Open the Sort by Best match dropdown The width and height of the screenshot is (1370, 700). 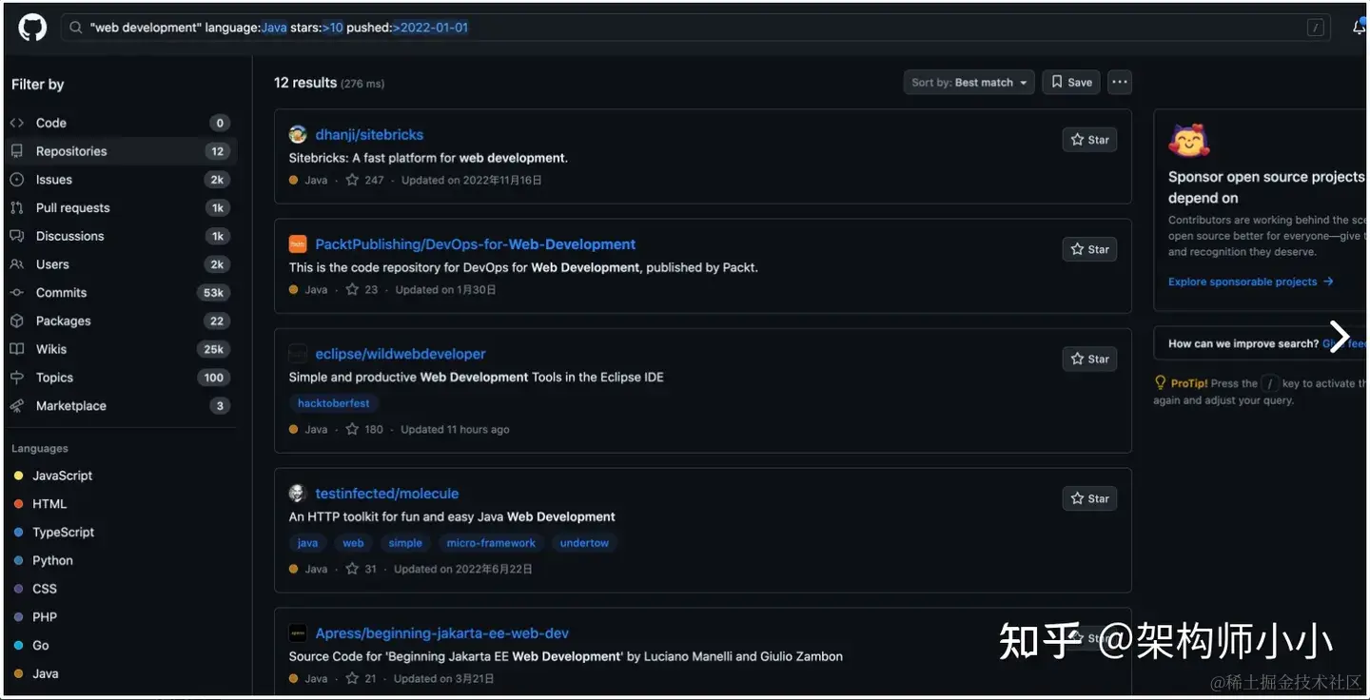(x=969, y=83)
